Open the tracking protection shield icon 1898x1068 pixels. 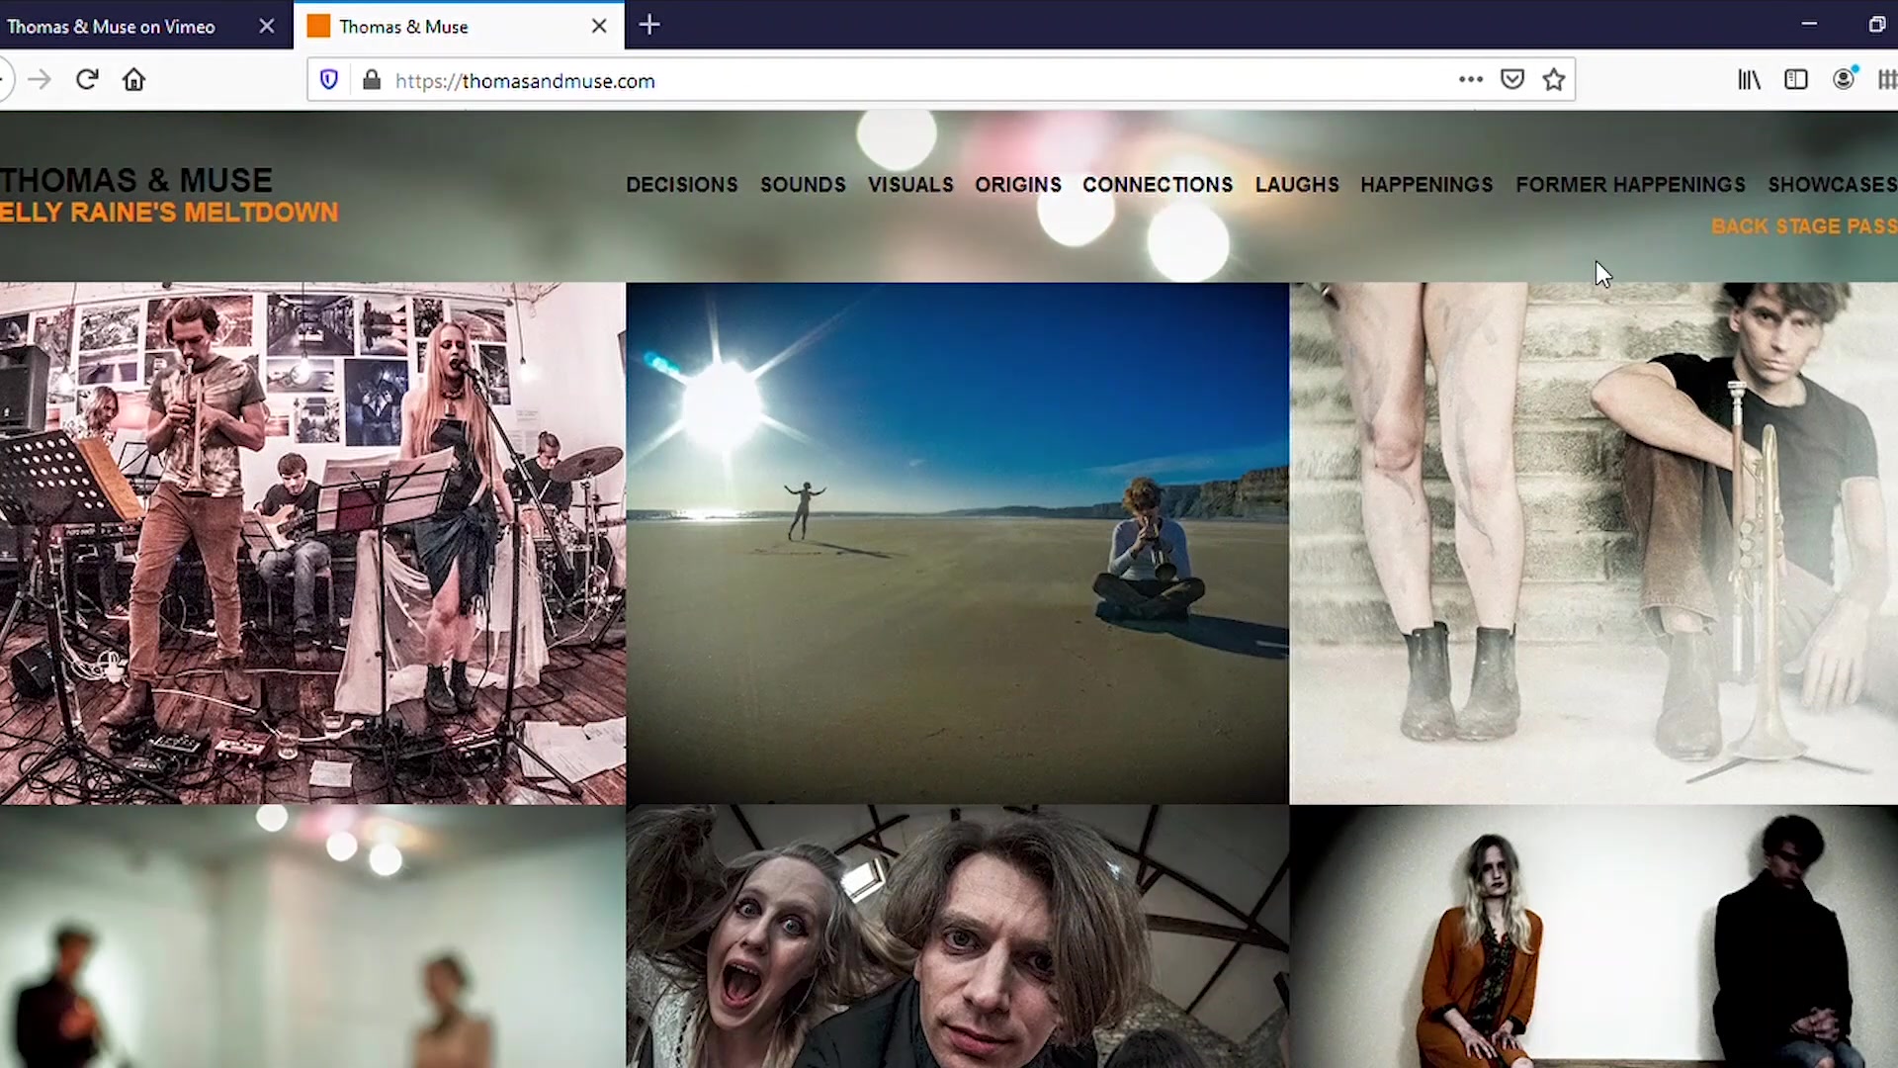329,80
